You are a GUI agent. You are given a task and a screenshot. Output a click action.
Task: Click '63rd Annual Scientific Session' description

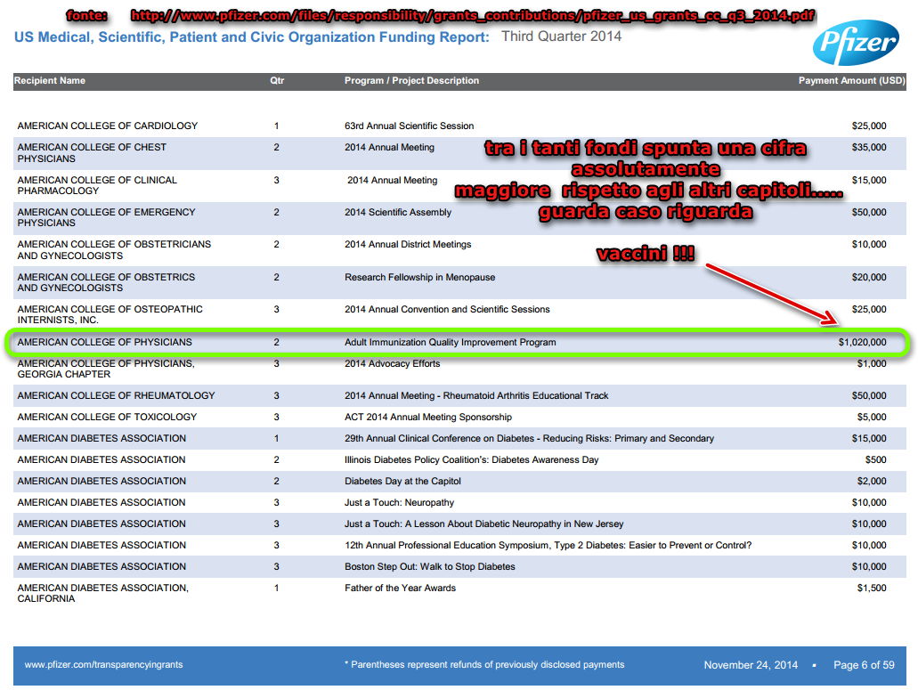pos(410,126)
